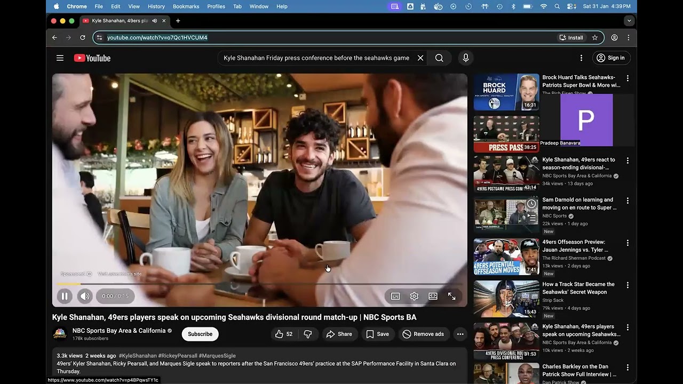Click the #RickeyPearsall hashtag
The image size is (683, 384).
(x=178, y=356)
